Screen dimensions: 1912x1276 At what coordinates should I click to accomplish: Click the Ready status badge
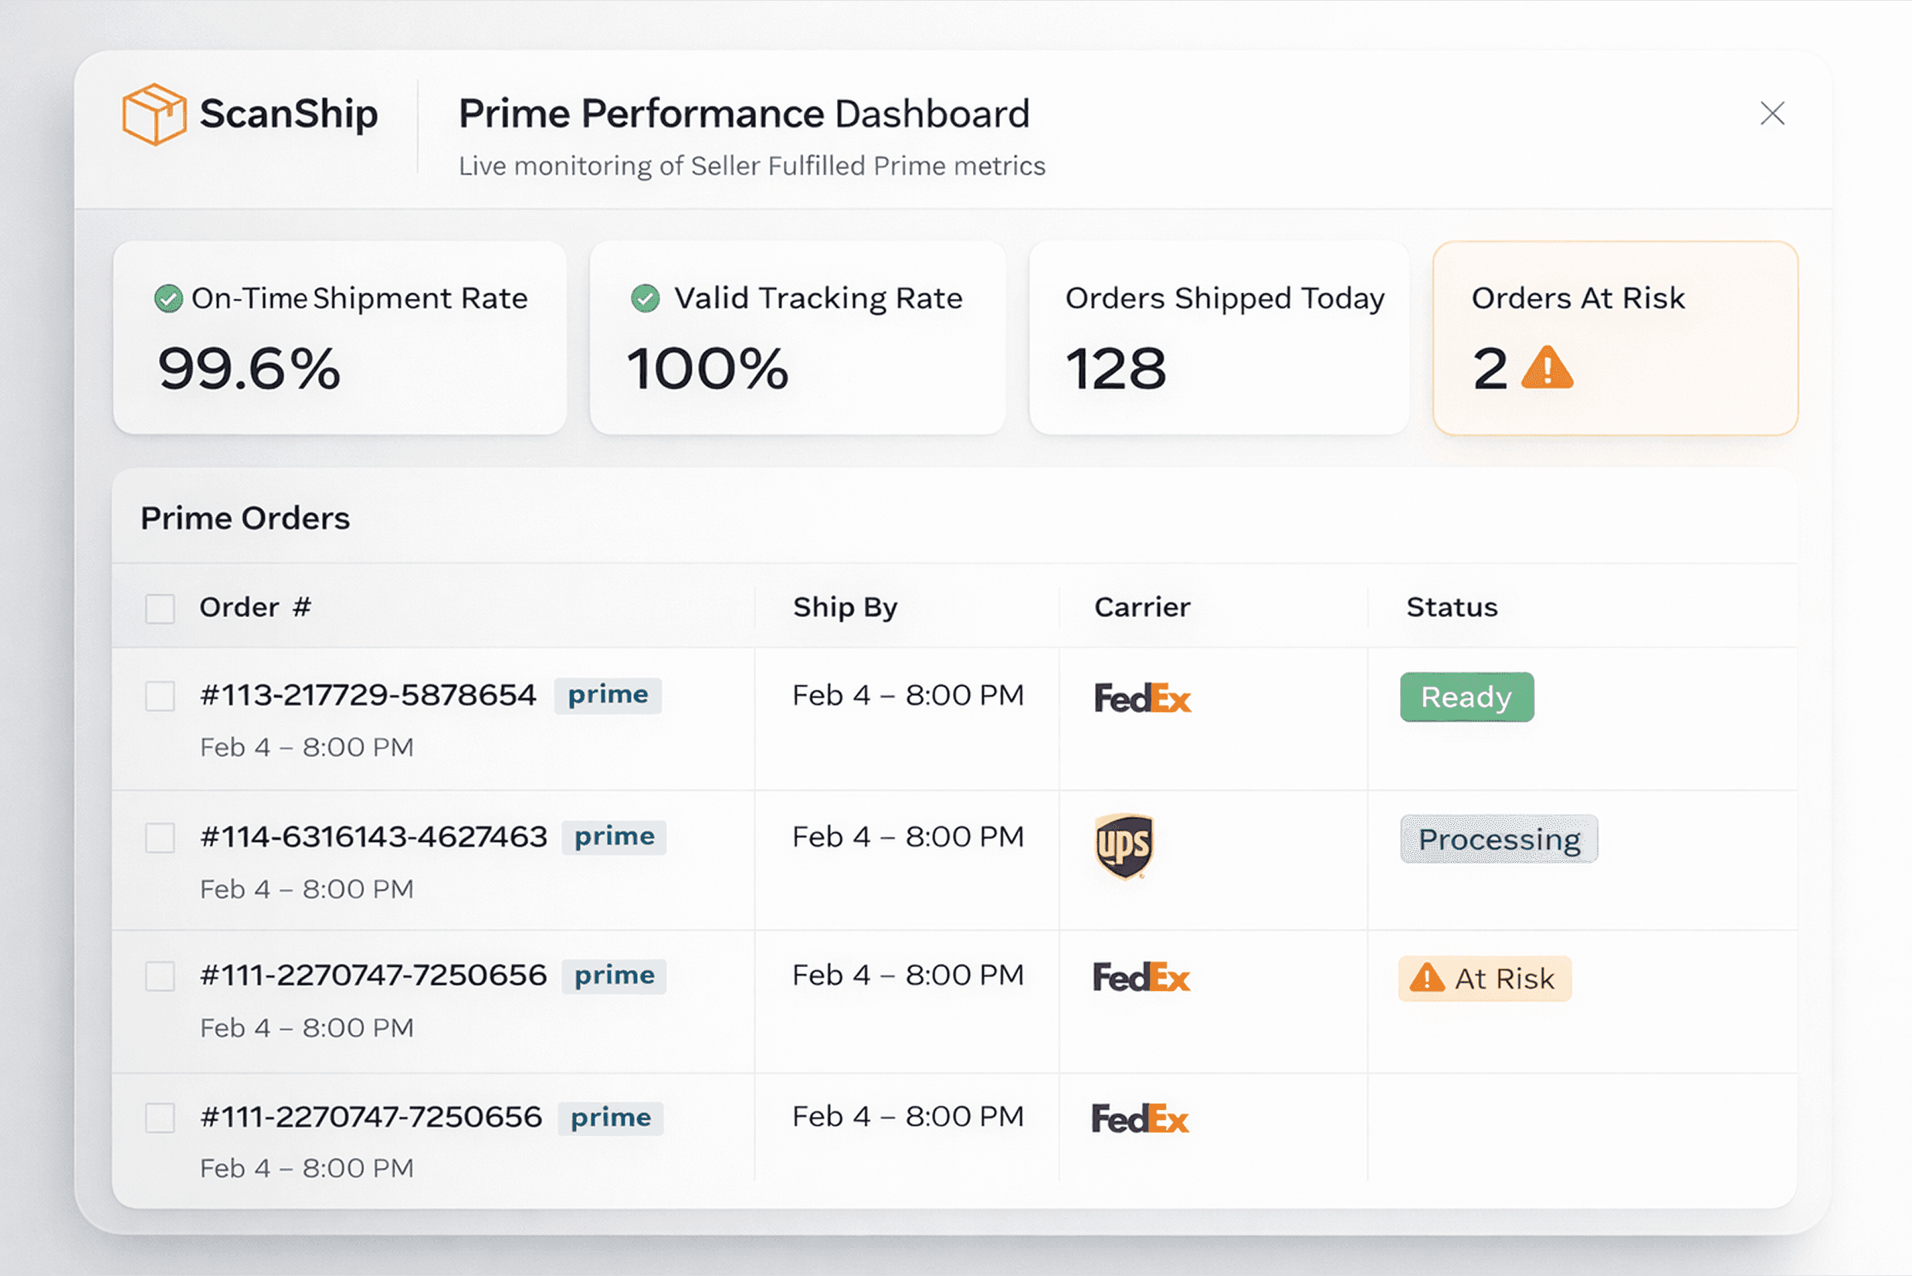1466,697
